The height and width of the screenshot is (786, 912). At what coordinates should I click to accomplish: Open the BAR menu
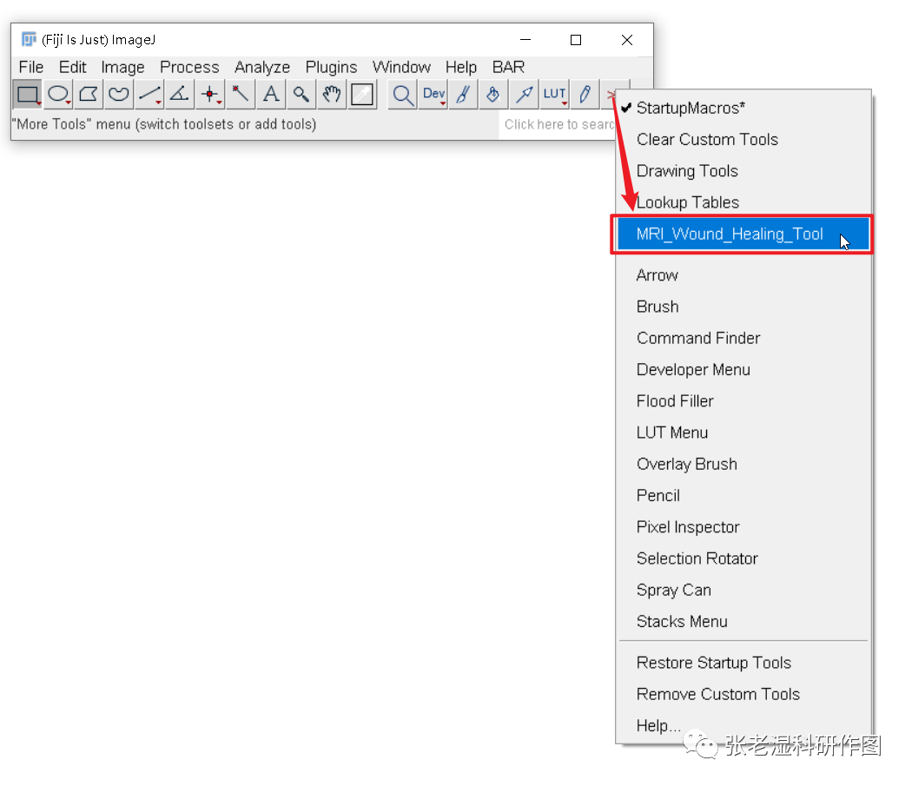point(508,67)
